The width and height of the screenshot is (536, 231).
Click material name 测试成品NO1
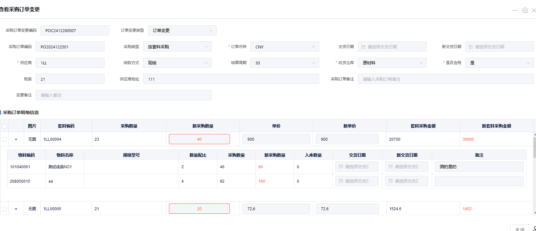click(x=60, y=167)
